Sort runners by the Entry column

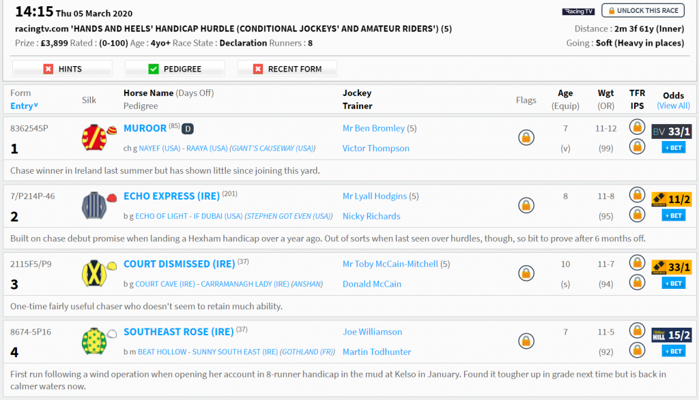[x=25, y=106]
